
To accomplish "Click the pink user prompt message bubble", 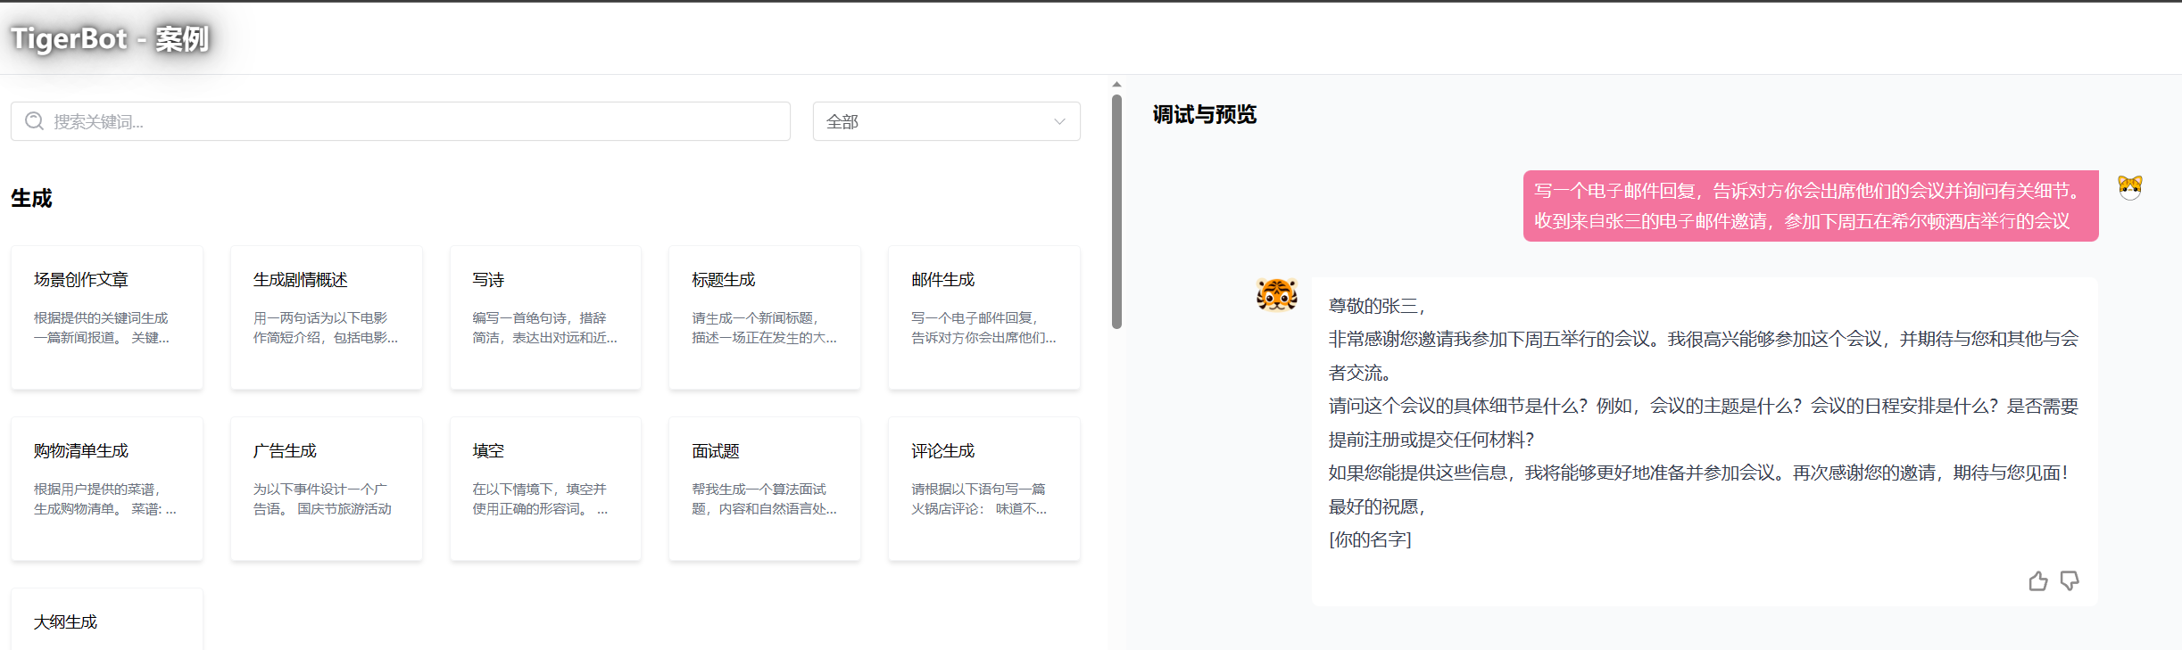I will click(1811, 206).
